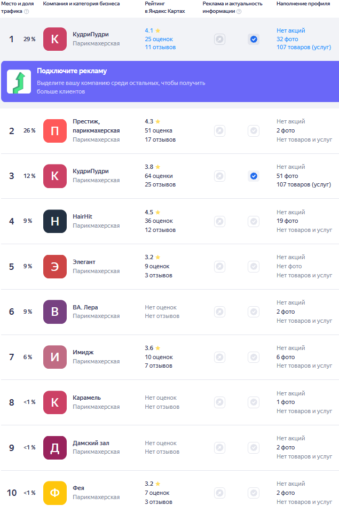This screenshot has height=513, width=339.
Task: Select company name 'Имидж'
Action: (x=83, y=352)
